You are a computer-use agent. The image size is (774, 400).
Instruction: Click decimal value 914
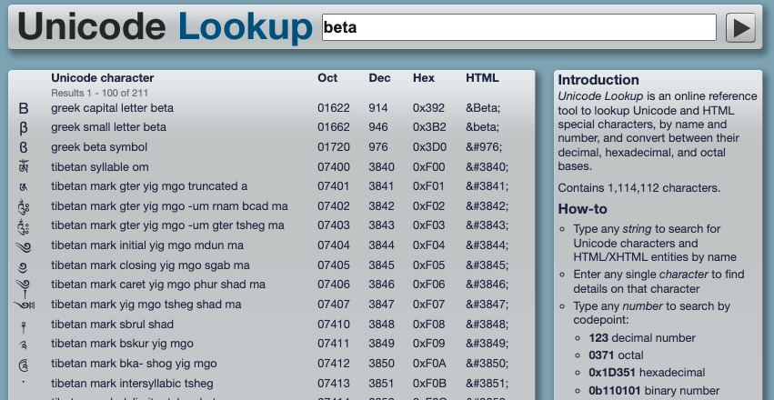click(x=378, y=108)
